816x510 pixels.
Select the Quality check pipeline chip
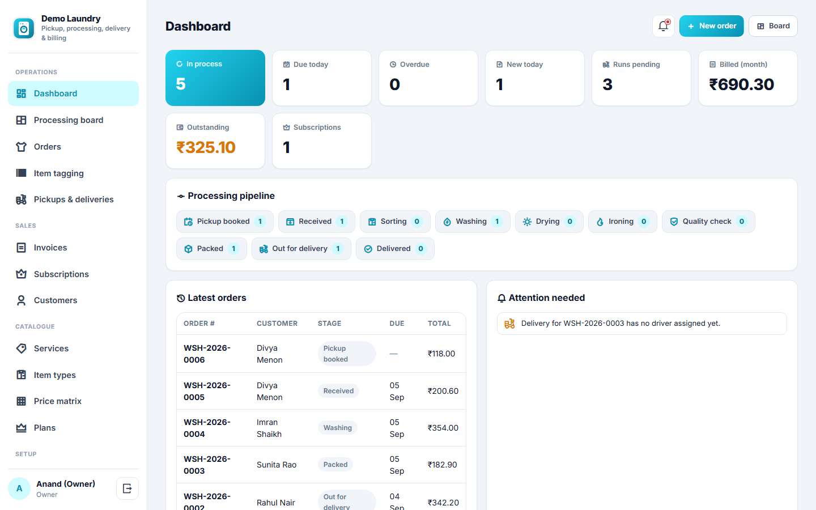point(708,222)
